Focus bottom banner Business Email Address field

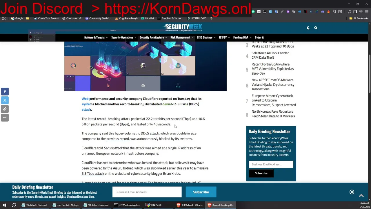point(147,192)
